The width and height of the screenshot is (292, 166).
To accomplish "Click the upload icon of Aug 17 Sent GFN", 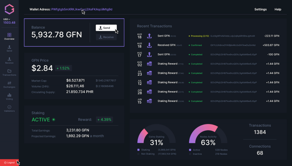I will 149,55.
